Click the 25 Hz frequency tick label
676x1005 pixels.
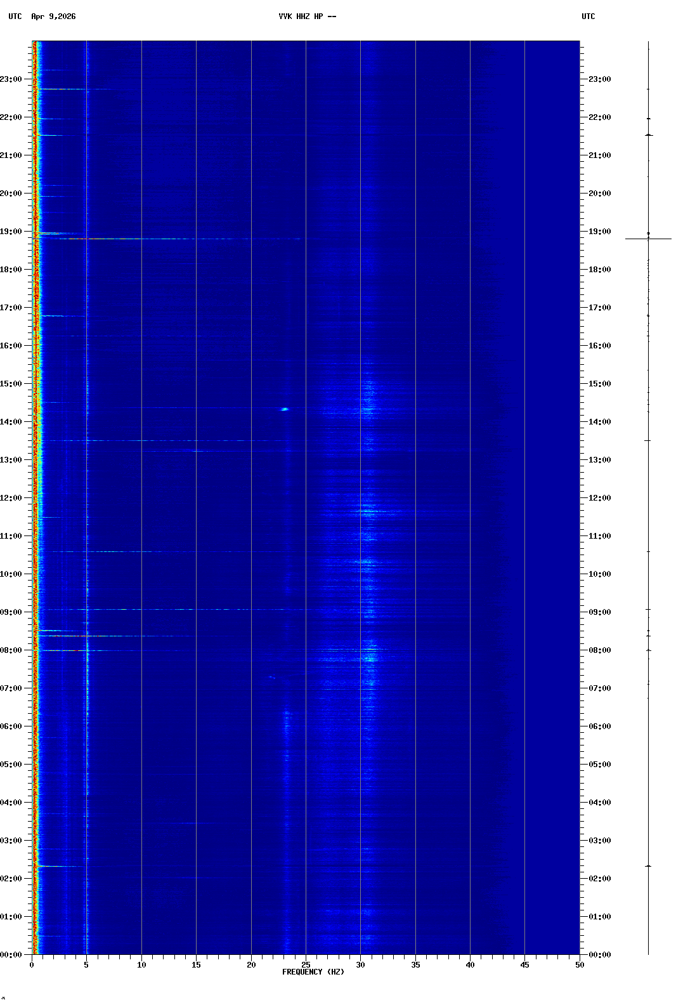306,965
